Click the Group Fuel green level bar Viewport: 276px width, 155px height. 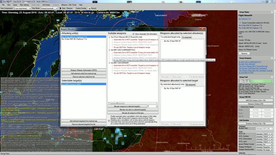click(x=262, y=81)
